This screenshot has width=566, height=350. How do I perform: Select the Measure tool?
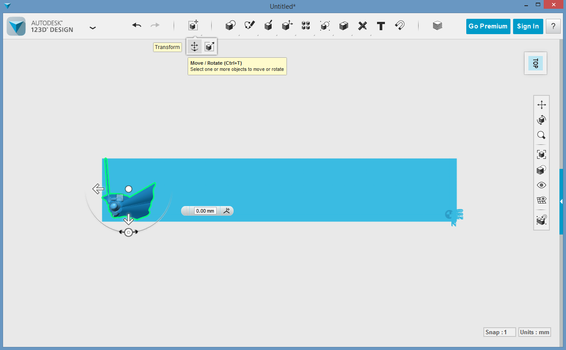(362, 26)
